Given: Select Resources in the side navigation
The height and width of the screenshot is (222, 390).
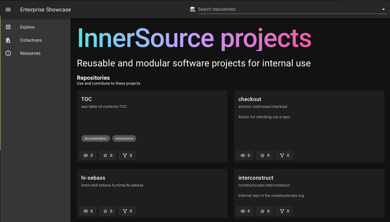Looking at the screenshot, I should (30, 53).
